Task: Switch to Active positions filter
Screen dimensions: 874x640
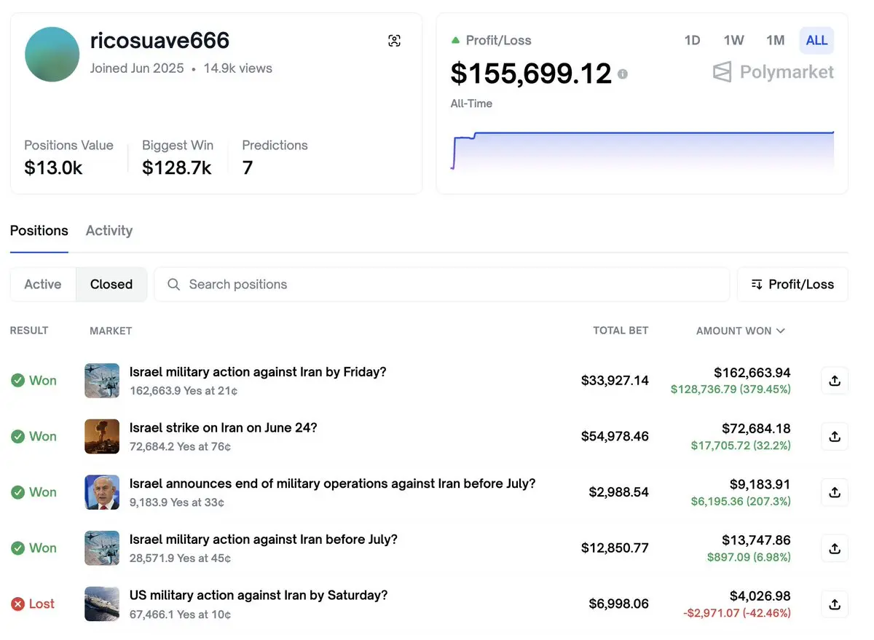Action: coord(43,284)
